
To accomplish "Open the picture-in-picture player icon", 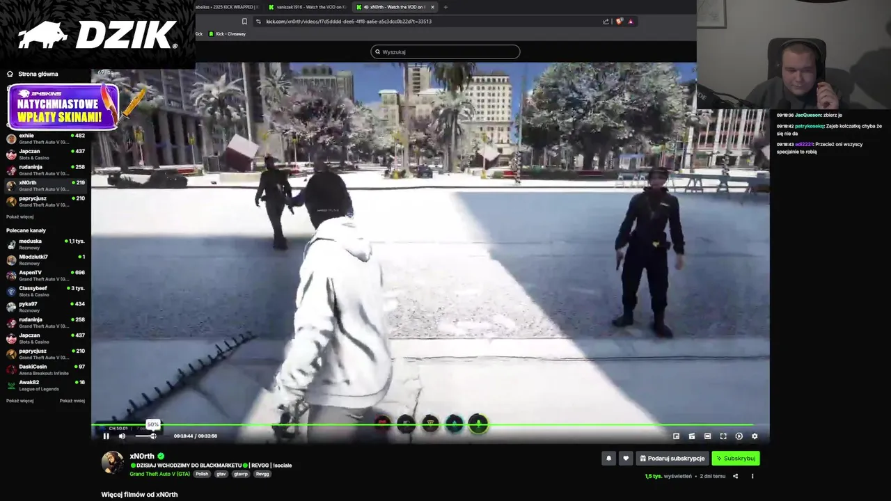I will [676, 436].
